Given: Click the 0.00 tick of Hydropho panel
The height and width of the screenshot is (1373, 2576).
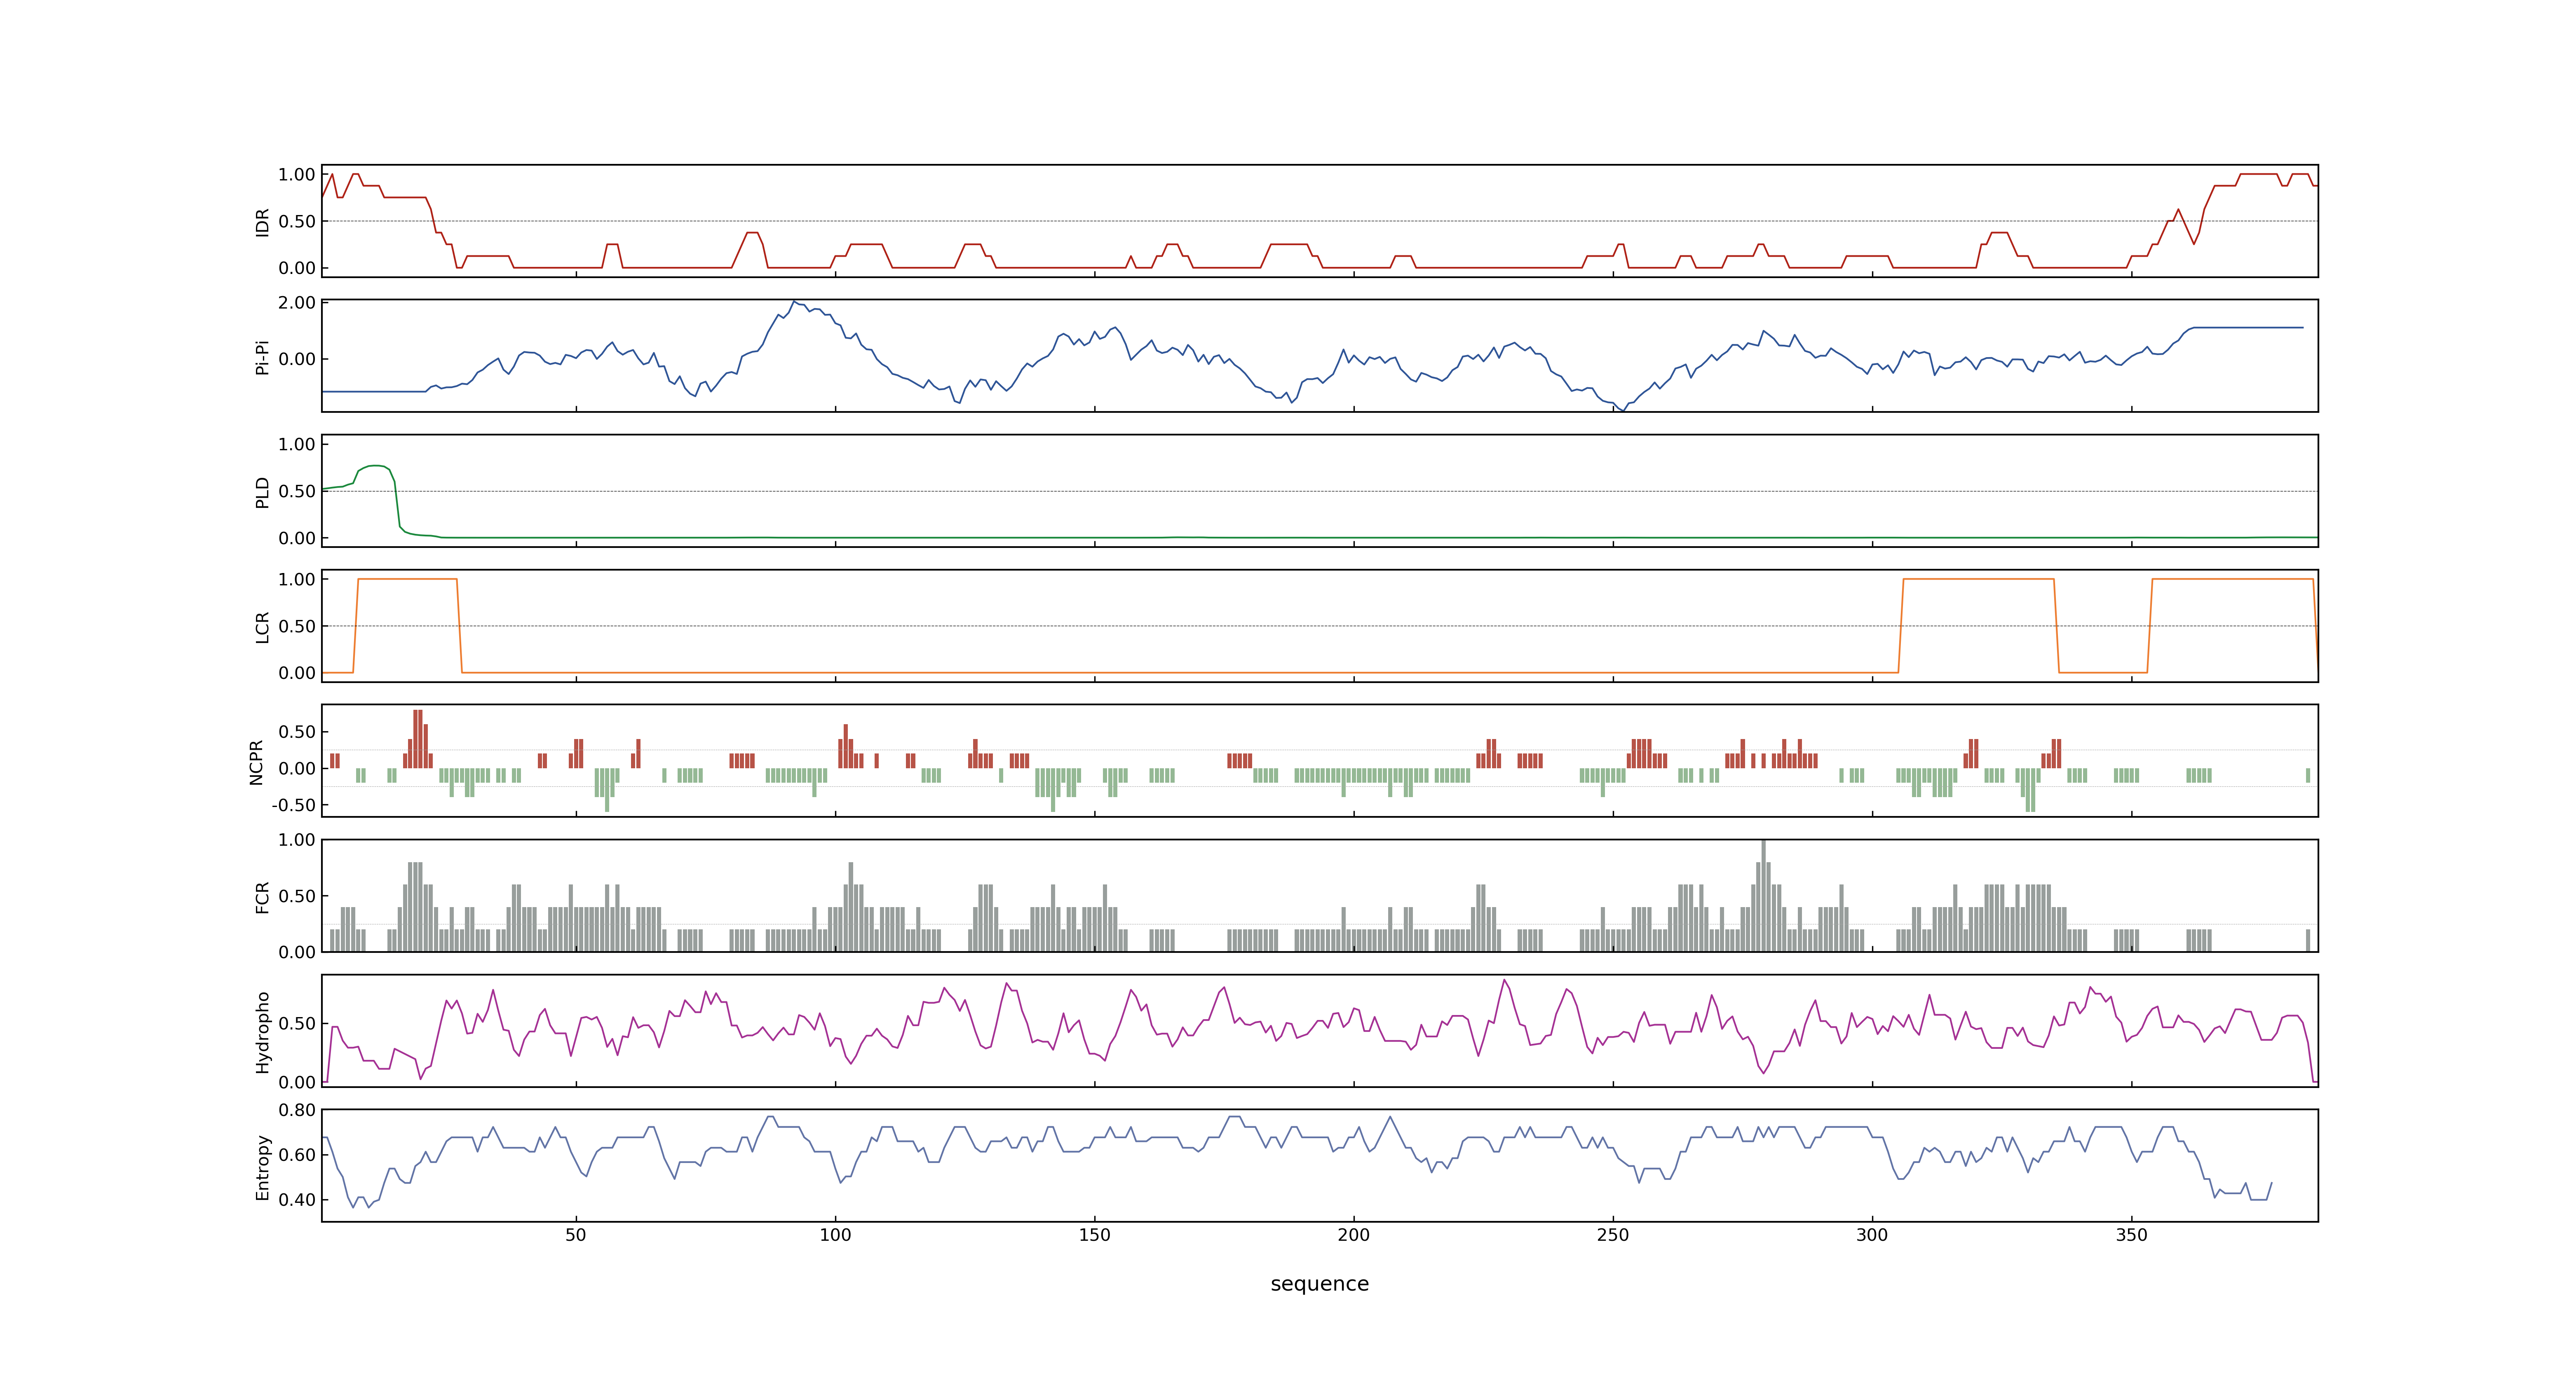Looking at the screenshot, I should pyautogui.click(x=297, y=1082).
